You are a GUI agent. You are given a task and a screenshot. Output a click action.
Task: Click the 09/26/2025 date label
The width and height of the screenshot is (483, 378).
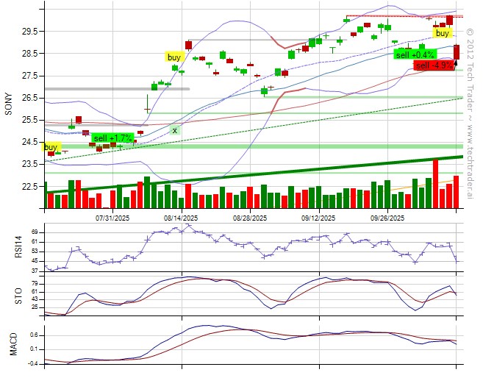(387, 218)
